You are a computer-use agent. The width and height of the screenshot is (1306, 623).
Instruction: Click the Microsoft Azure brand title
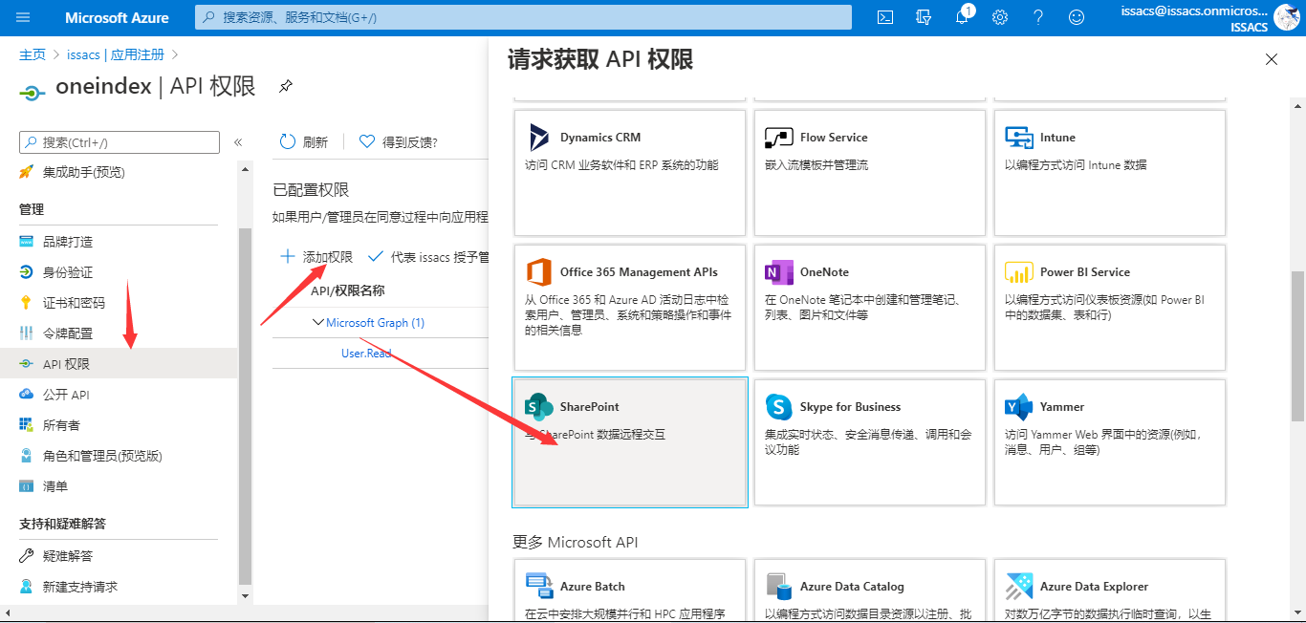117,17
